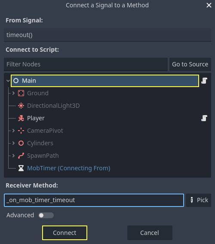
Task: Toggle the Advanced switch on
Action: point(46,216)
